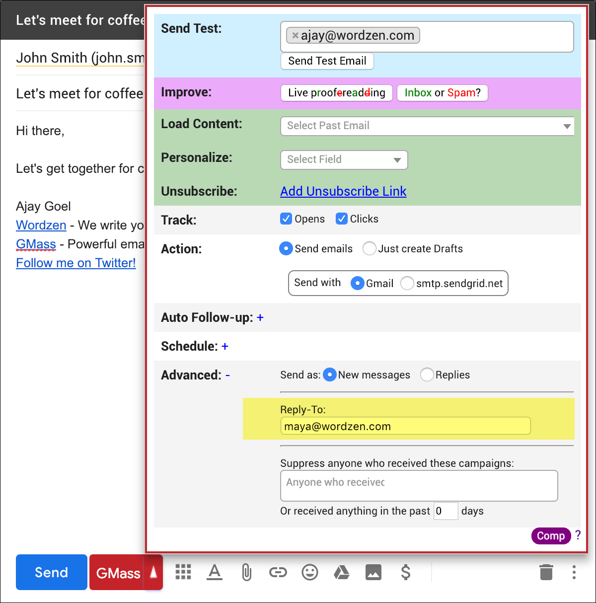Open the emoji picker icon

(x=310, y=572)
